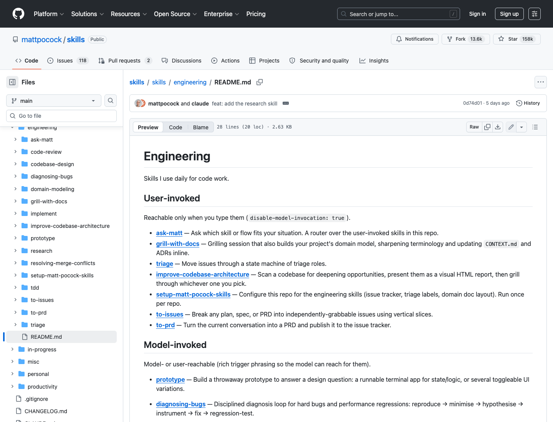Open the Solutions menu
Image resolution: width=553 pixels, height=422 pixels.
pyautogui.click(x=88, y=14)
